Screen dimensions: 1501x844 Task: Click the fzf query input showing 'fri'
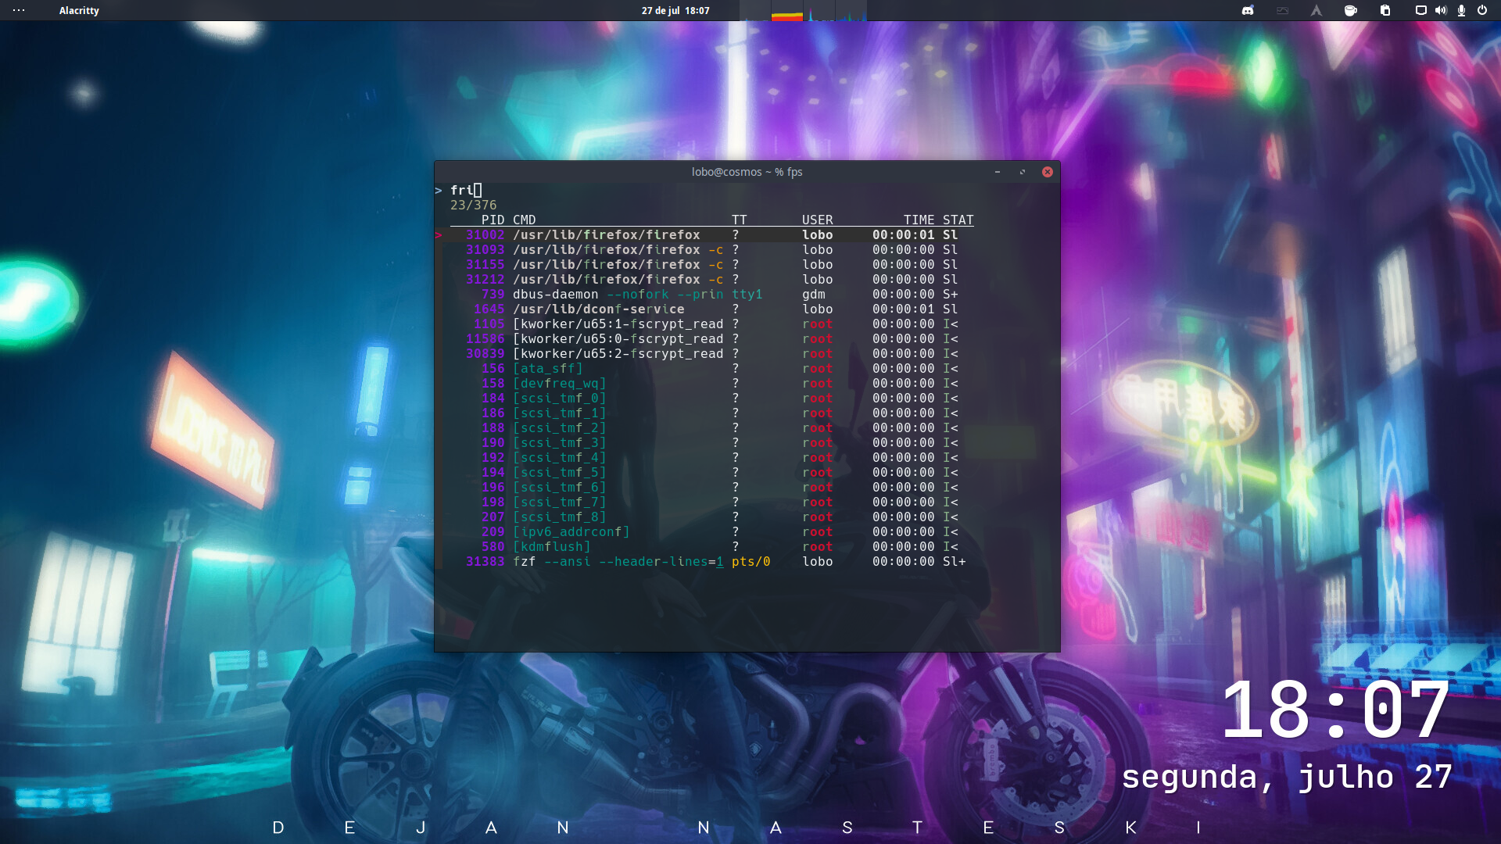[466, 190]
